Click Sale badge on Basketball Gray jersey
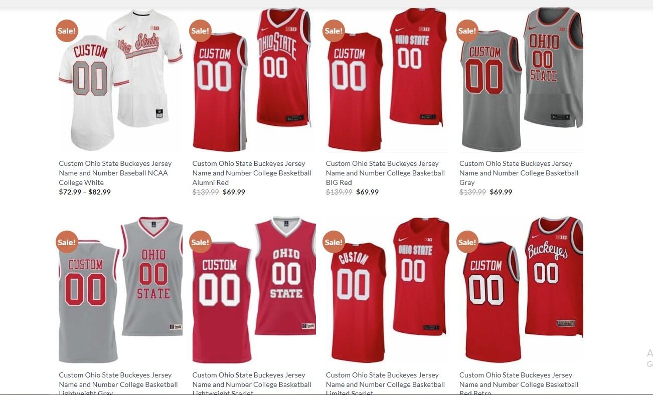The height and width of the screenshot is (395, 653). tap(467, 31)
